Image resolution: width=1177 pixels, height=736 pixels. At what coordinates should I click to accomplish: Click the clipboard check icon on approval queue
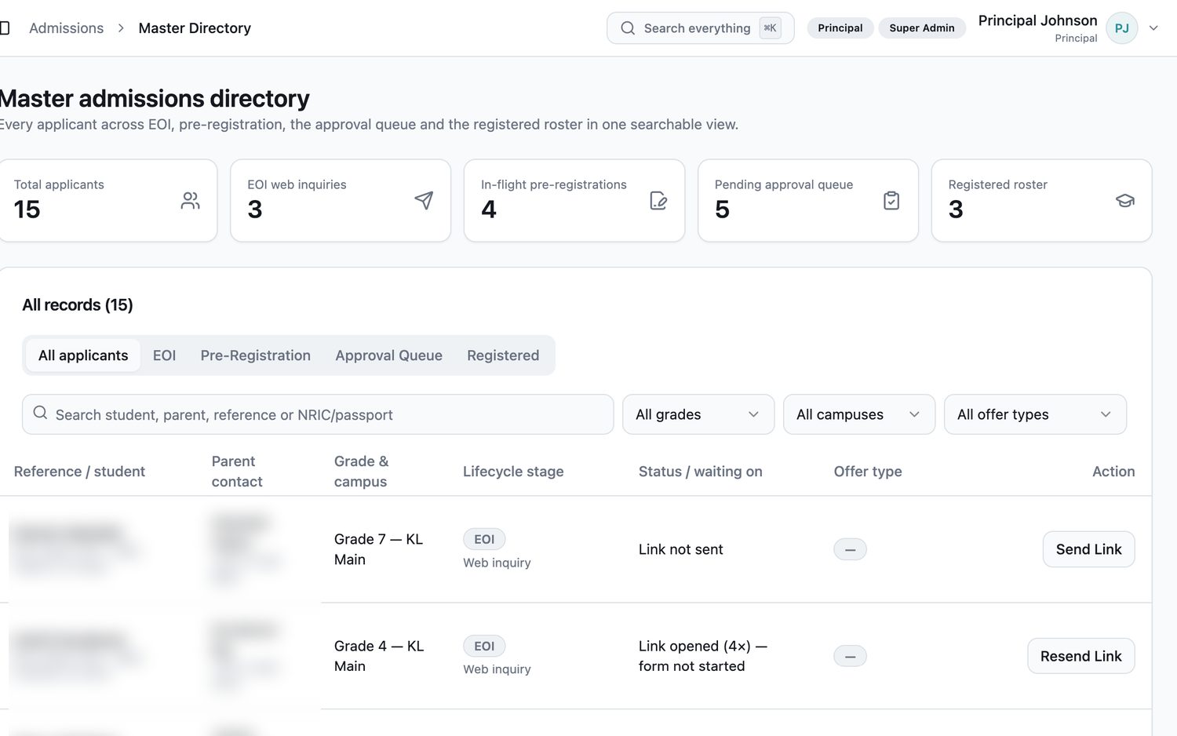click(891, 201)
